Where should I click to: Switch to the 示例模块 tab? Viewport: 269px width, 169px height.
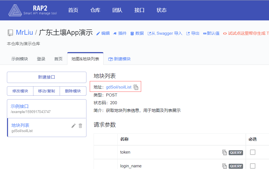pyautogui.click(x=20, y=59)
